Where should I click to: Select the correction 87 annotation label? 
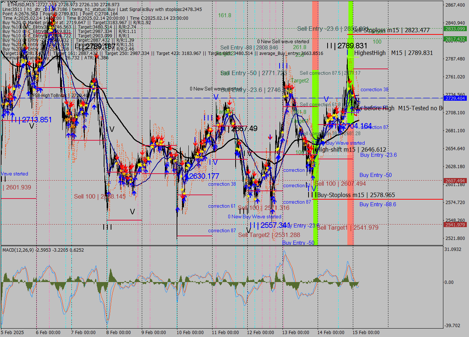click(x=222, y=230)
